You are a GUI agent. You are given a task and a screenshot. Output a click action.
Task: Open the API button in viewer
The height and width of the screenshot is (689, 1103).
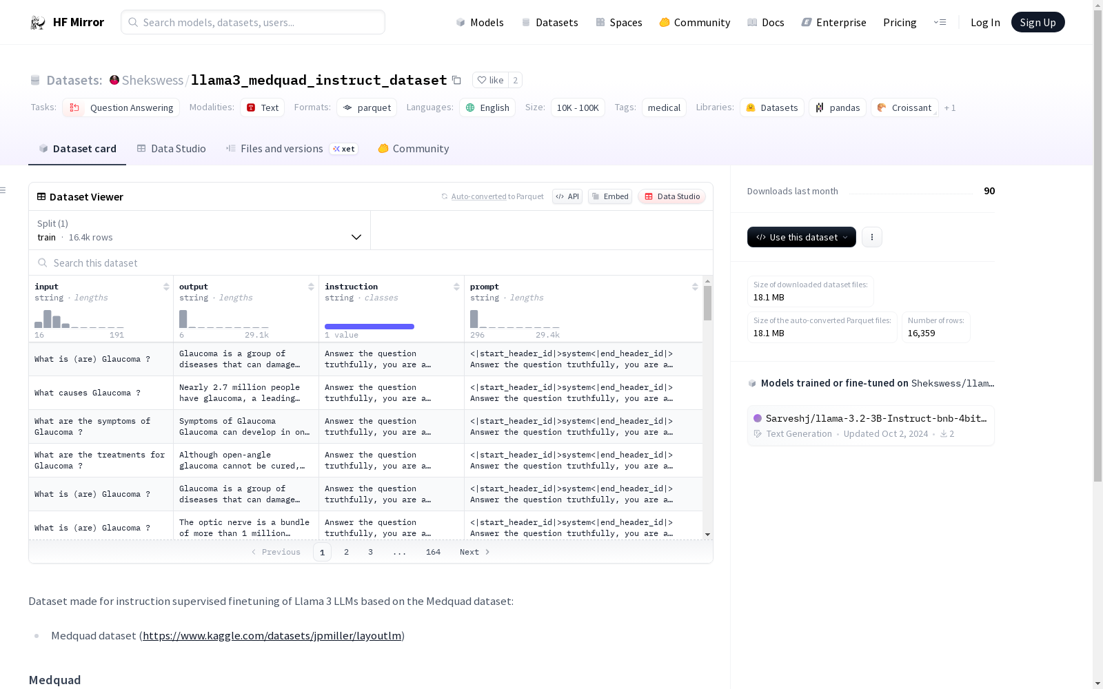(567, 196)
